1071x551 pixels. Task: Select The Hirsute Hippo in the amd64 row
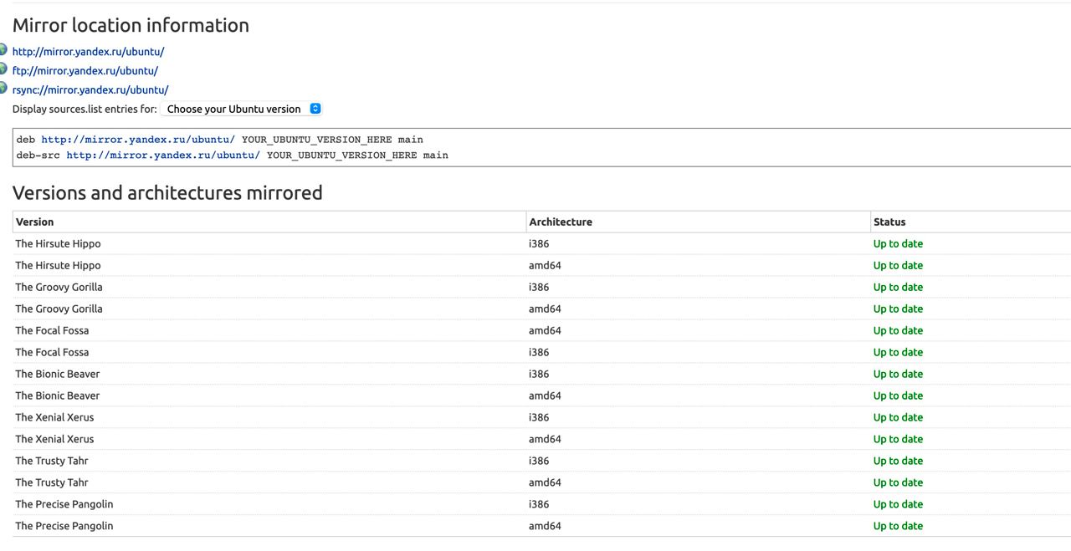pos(58,265)
